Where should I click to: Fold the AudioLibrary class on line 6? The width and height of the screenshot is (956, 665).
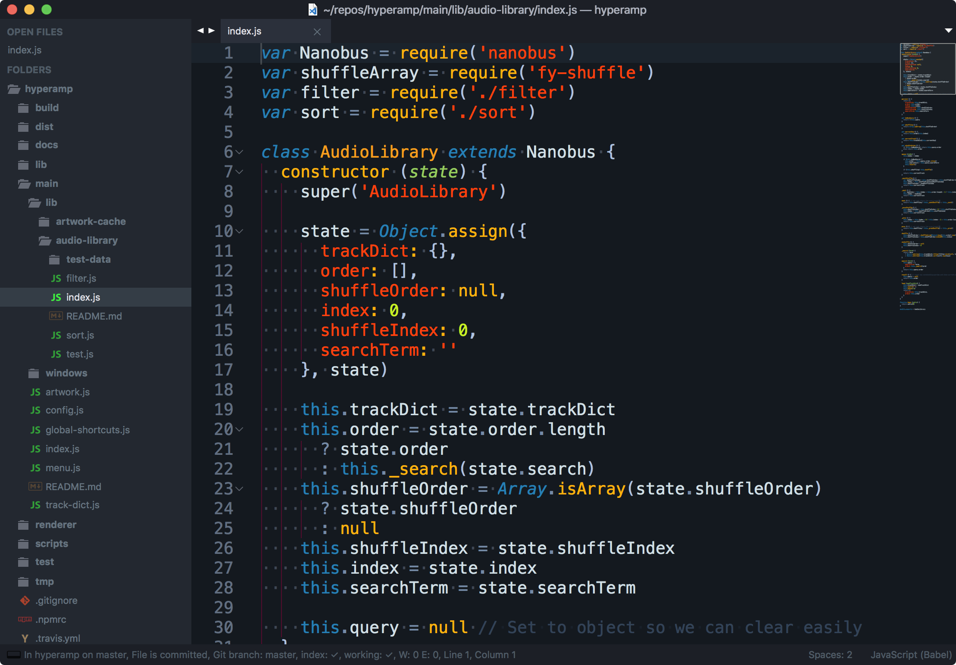point(240,152)
